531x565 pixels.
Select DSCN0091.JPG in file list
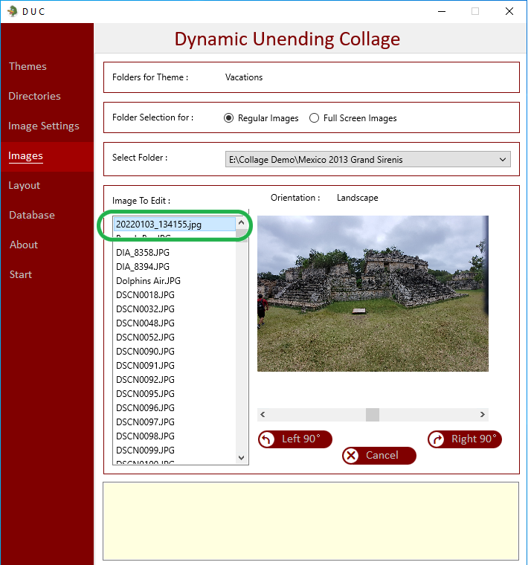click(x=175, y=365)
